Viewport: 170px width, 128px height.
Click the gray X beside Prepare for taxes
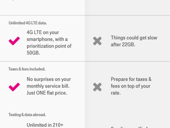[x=97, y=87]
